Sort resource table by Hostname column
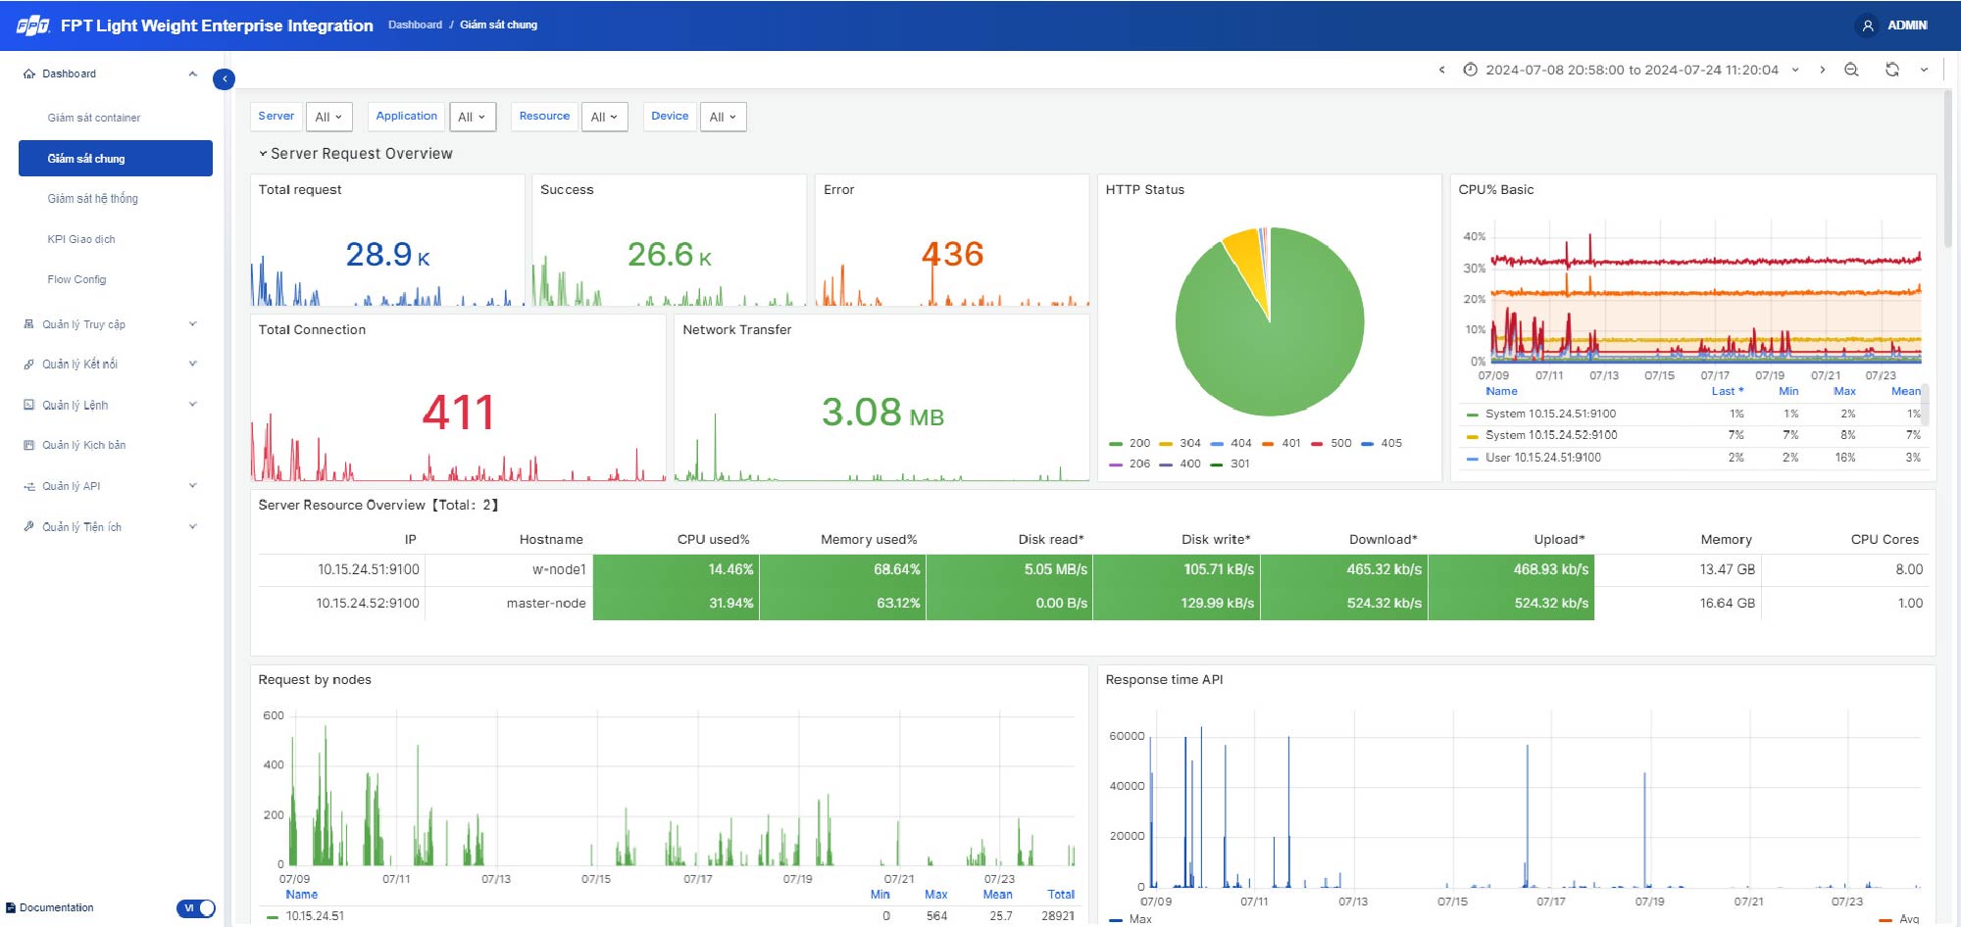1961x927 pixels. 551,540
